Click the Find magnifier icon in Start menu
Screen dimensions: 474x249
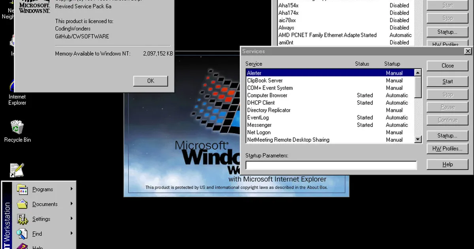coord(23,234)
